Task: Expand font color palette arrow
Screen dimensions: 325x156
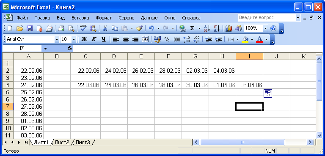Action: (x=266, y=39)
